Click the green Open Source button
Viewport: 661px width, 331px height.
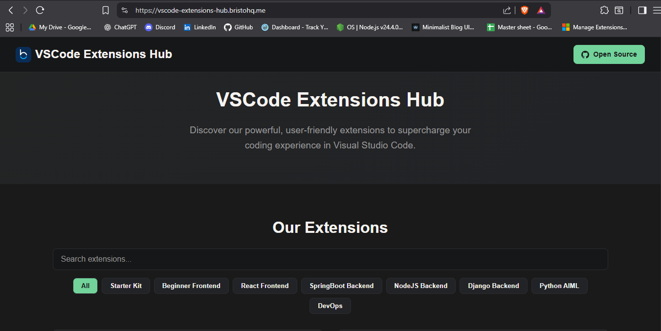coord(609,54)
